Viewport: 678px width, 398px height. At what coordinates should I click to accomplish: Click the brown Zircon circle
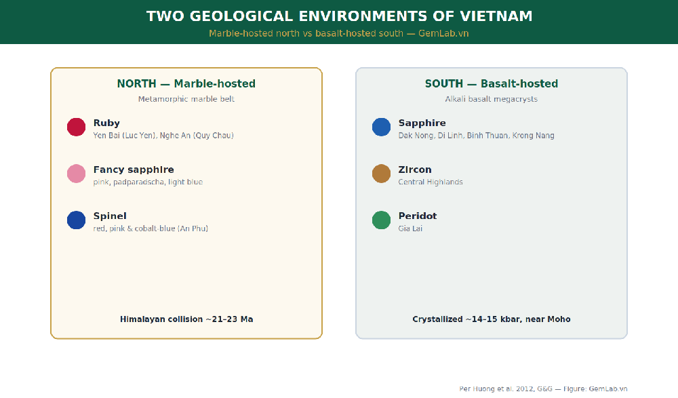(x=381, y=174)
